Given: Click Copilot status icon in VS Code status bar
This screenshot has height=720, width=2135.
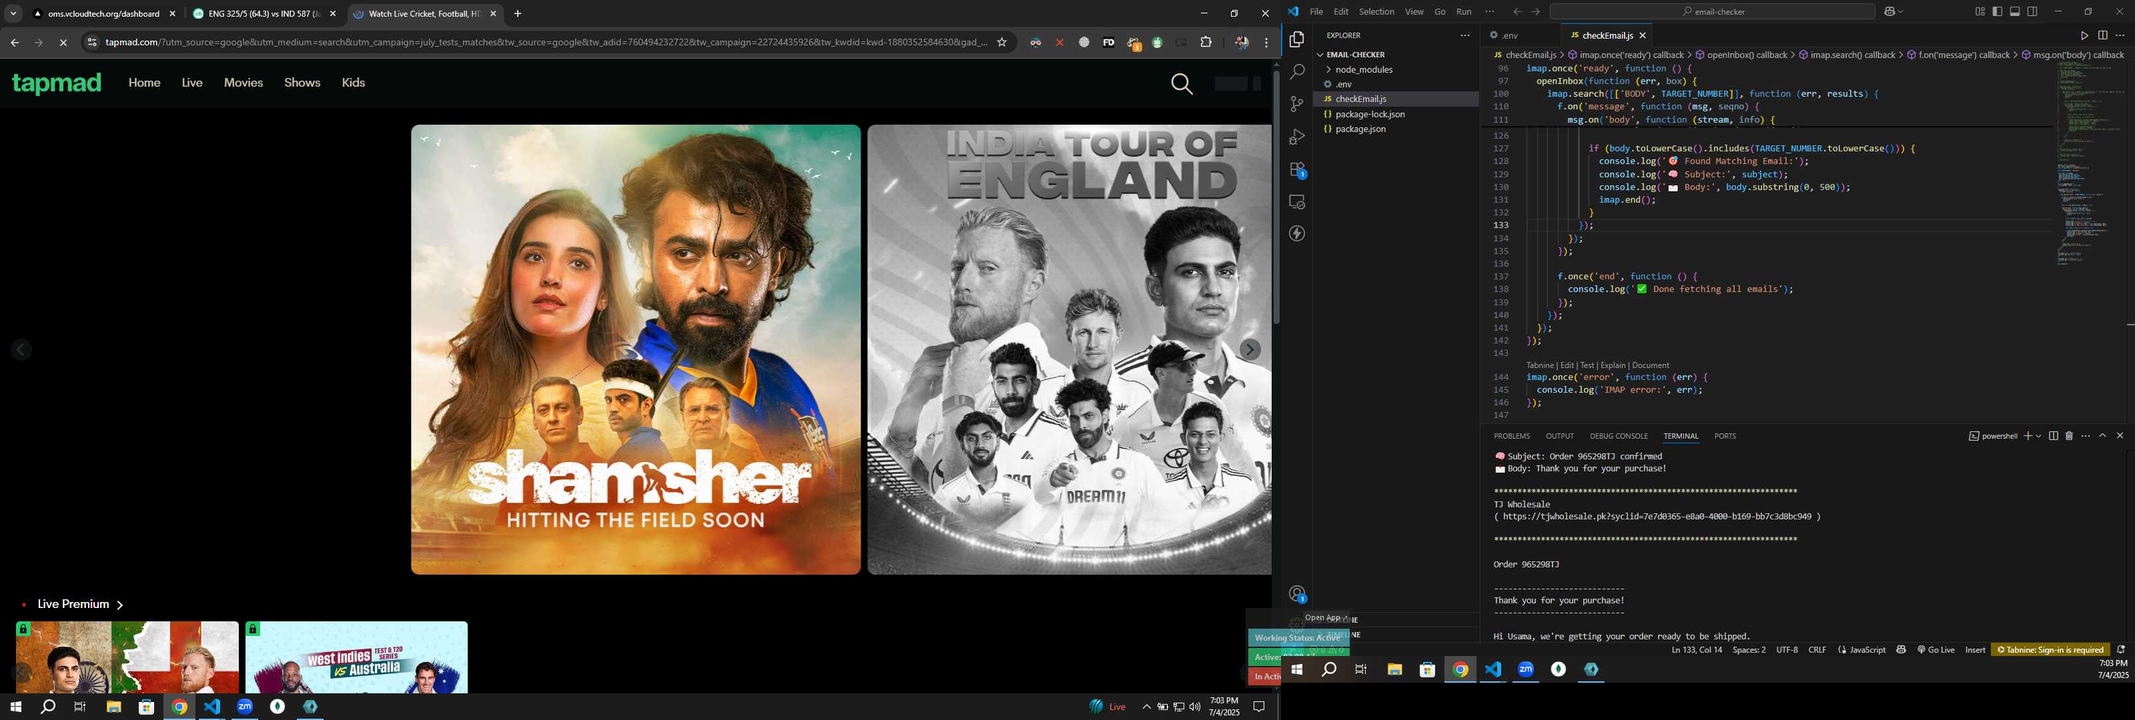Looking at the screenshot, I should click(x=1901, y=649).
